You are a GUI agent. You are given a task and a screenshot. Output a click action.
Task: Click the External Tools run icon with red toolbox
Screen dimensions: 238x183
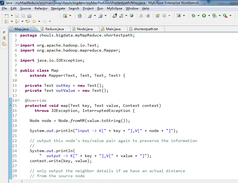point(225,16)
